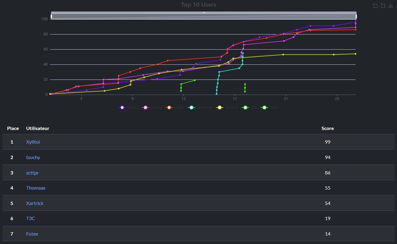Image resolution: width=397 pixels, height=244 pixels.
Task: Hide the Xartrick series from chart
Action: tap(227, 107)
